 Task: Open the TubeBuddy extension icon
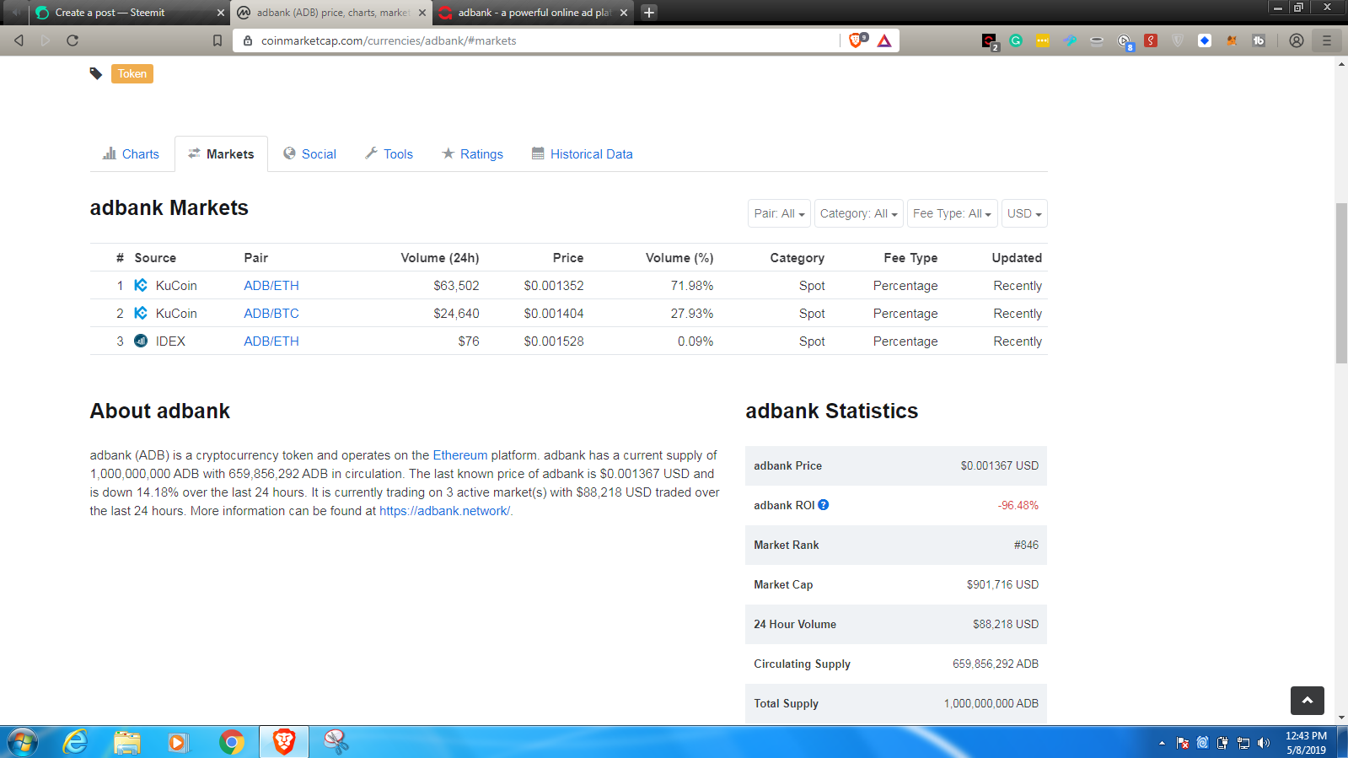tap(1259, 40)
